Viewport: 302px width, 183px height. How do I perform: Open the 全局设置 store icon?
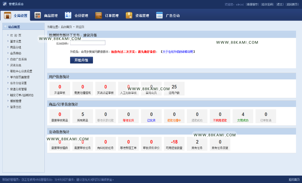point(7,15)
